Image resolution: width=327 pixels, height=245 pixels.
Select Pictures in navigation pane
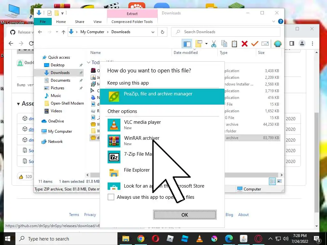point(57,88)
